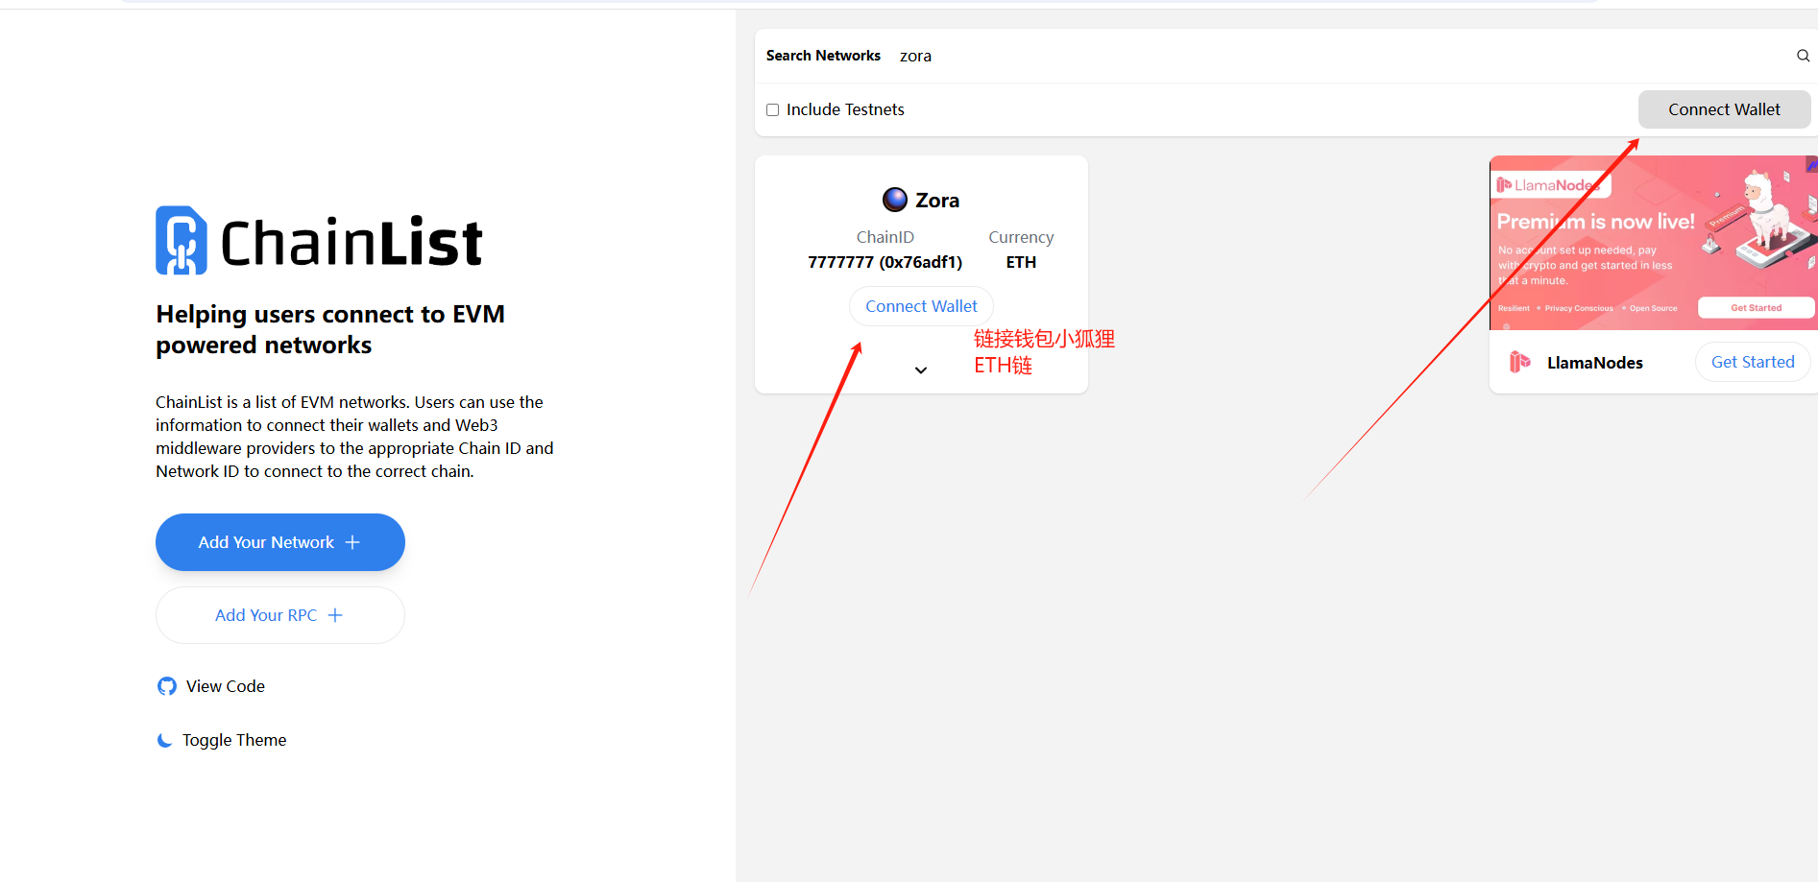Click the plus icon in Add Your Network

point(352,542)
